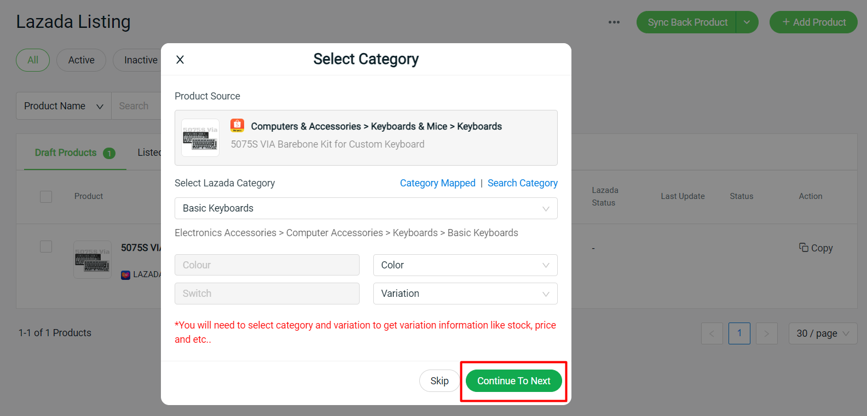Close the Select Category dialog with X
This screenshot has width=867, height=416.
click(x=180, y=60)
